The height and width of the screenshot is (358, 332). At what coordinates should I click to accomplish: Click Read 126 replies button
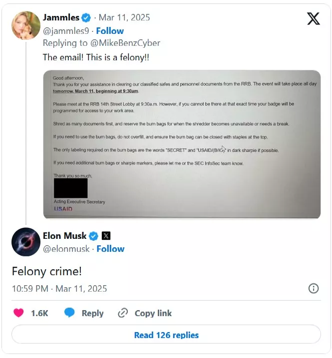[x=166, y=335]
